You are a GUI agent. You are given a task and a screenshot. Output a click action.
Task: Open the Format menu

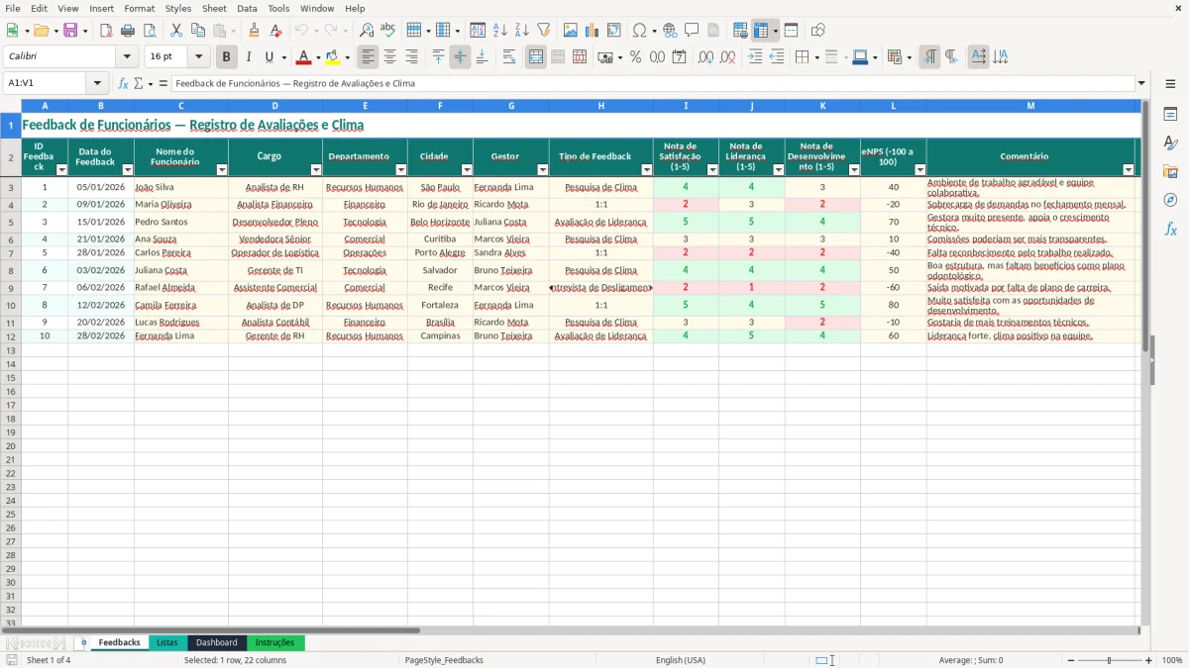coord(139,8)
